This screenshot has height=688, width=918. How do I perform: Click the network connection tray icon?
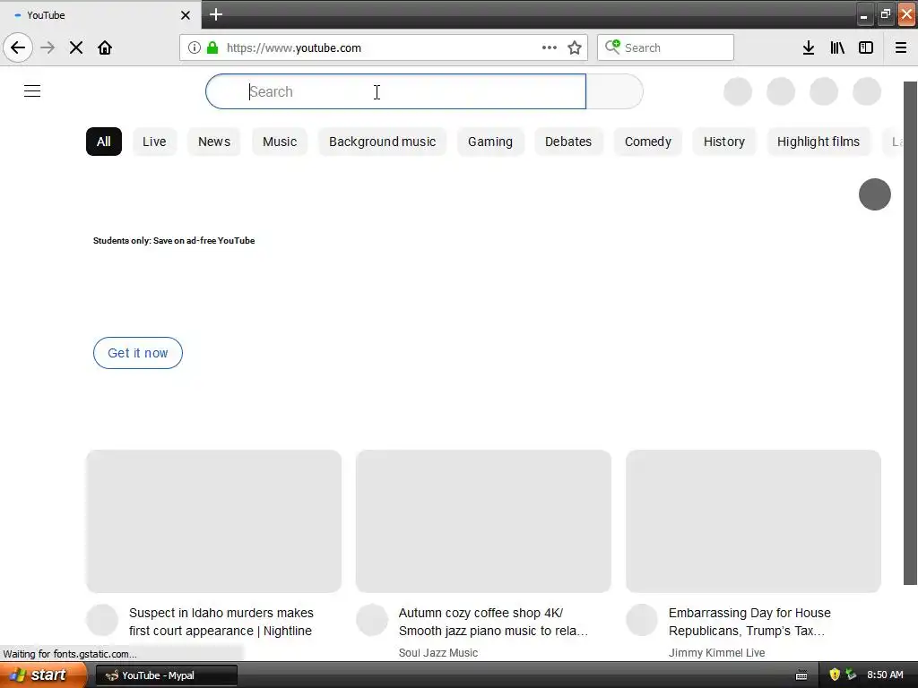pyautogui.click(x=851, y=675)
